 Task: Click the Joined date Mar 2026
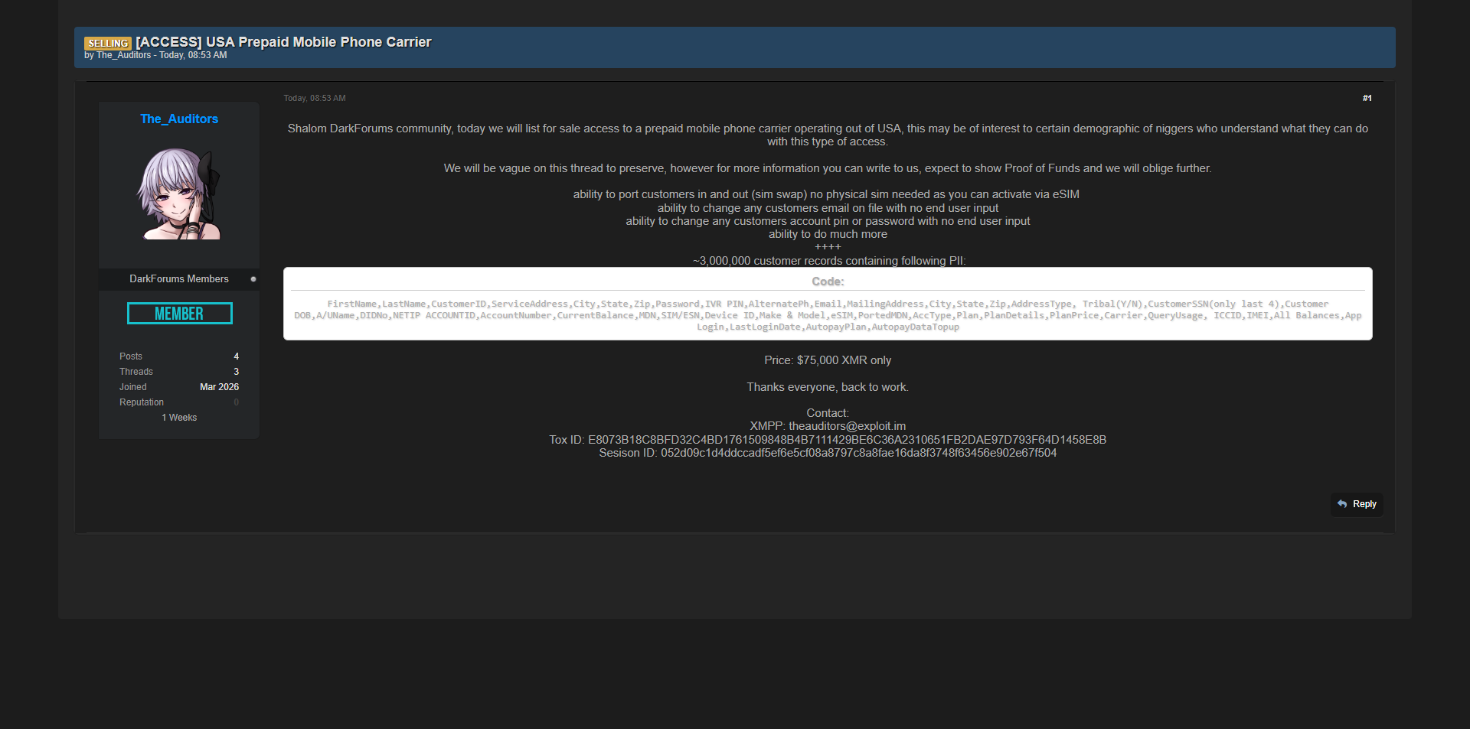pyautogui.click(x=219, y=387)
